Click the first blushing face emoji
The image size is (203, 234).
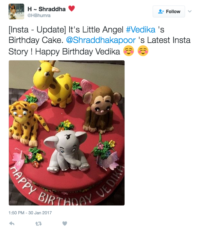[x=129, y=51]
